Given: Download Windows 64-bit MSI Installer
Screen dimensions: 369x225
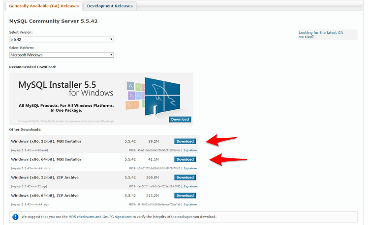Looking at the screenshot, I should tap(185, 159).
